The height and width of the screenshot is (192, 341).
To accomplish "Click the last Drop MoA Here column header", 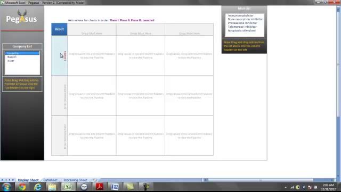I will tap(189, 29).
